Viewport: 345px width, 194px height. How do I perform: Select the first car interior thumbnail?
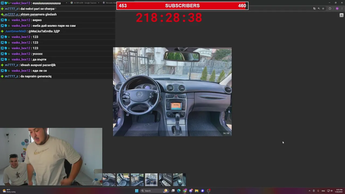[109, 180]
